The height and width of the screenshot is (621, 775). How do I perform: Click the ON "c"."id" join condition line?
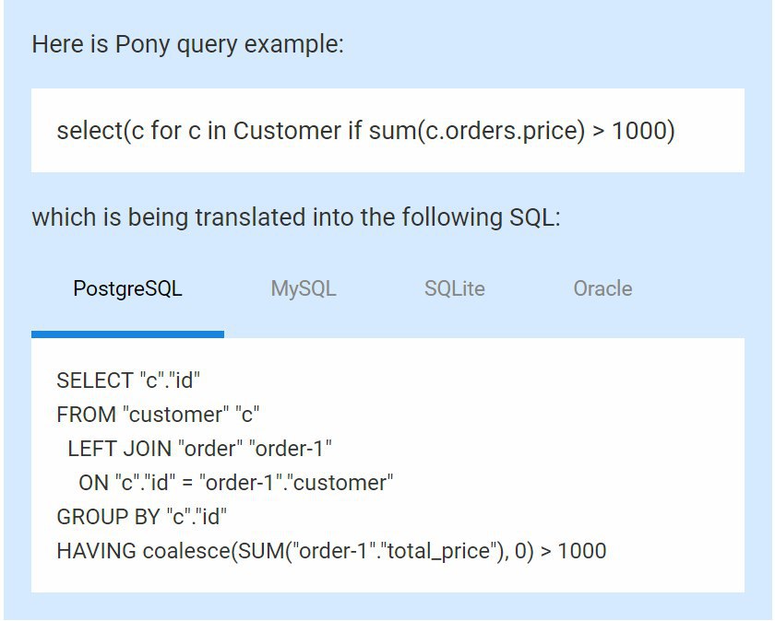click(236, 483)
